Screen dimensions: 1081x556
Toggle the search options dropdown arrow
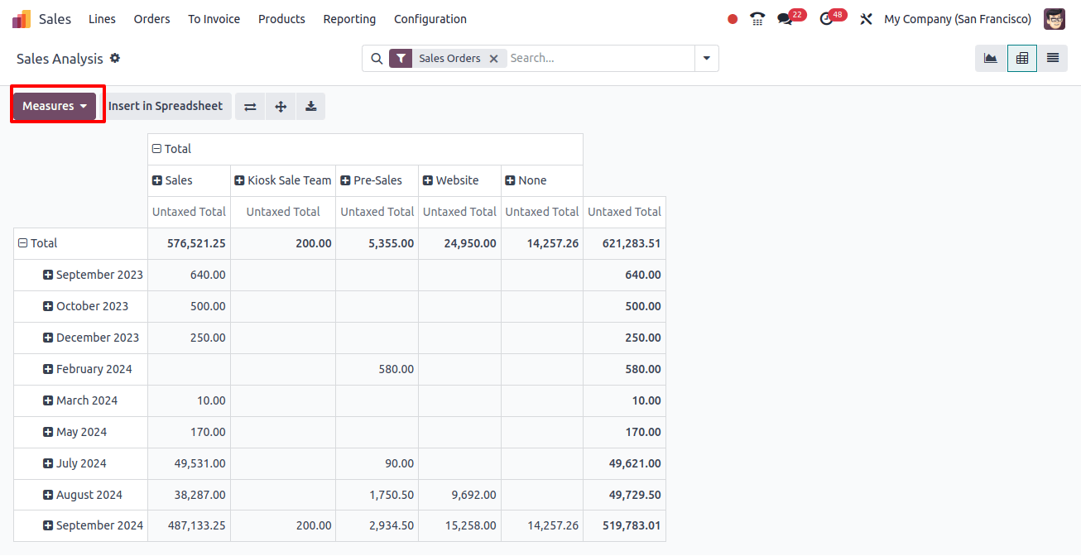coord(707,59)
